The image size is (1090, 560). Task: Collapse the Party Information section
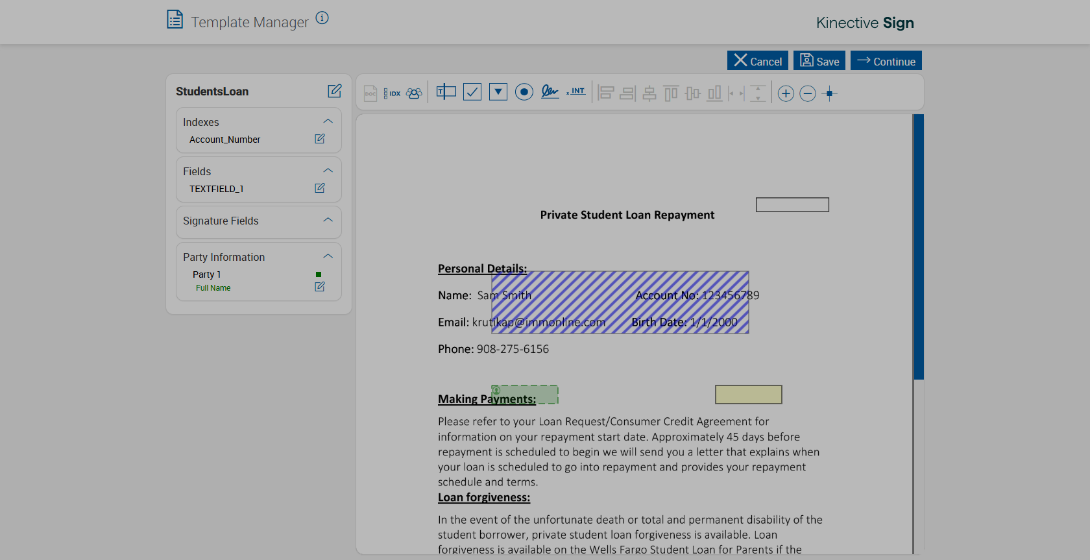328,256
